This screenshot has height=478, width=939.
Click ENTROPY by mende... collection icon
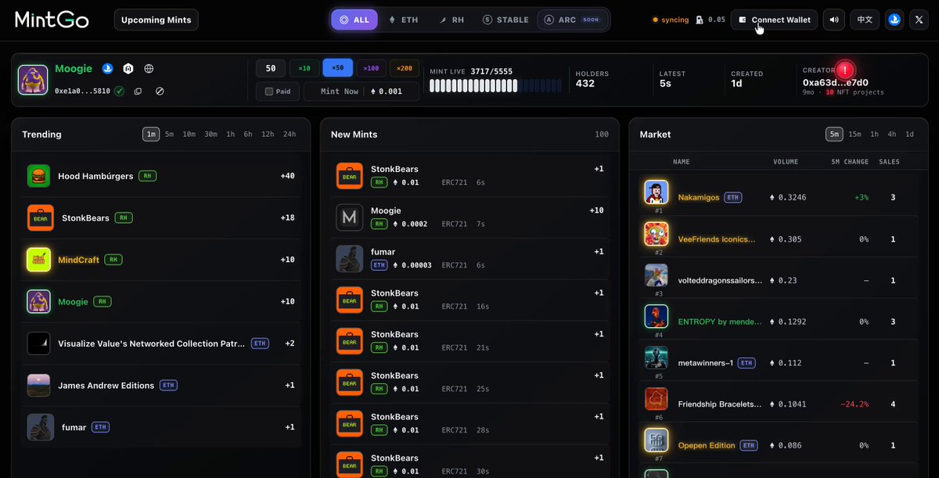656,317
